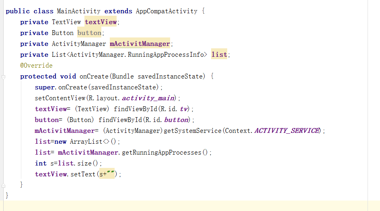This screenshot has width=380, height=211.
Task: Click the onCreate closing-brace fold marker
Action: pos(3,186)
